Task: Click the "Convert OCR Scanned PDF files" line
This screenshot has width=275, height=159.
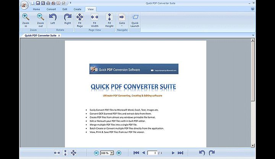Action: coord(120,114)
